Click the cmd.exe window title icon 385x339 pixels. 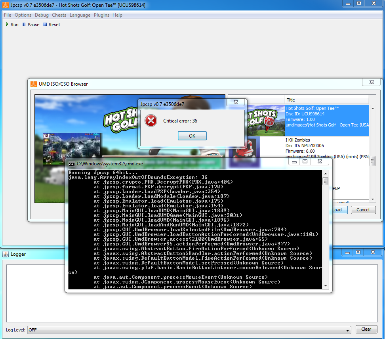pyautogui.click(x=72, y=163)
